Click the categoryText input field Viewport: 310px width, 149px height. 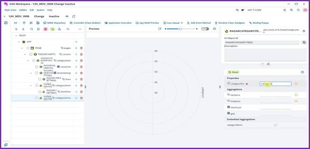coord(275,84)
